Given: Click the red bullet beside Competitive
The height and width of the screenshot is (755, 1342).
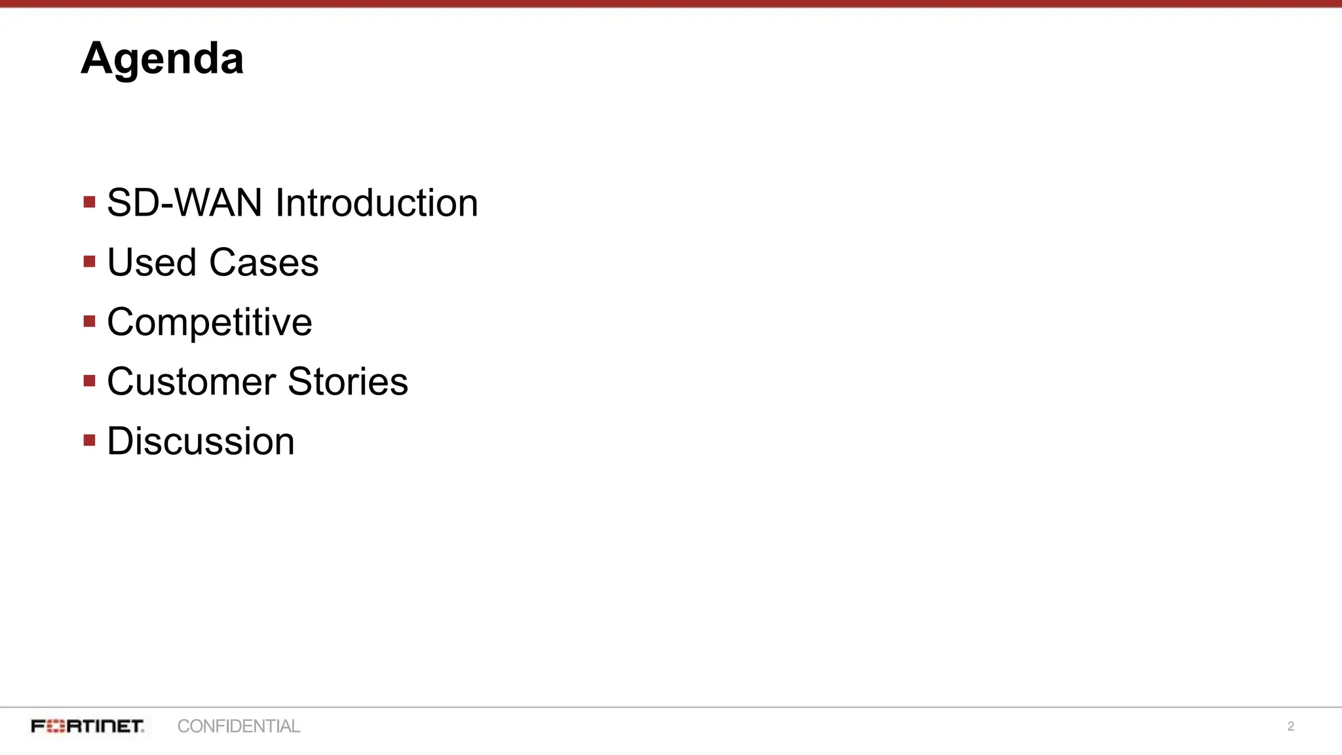Looking at the screenshot, I should [x=90, y=321].
